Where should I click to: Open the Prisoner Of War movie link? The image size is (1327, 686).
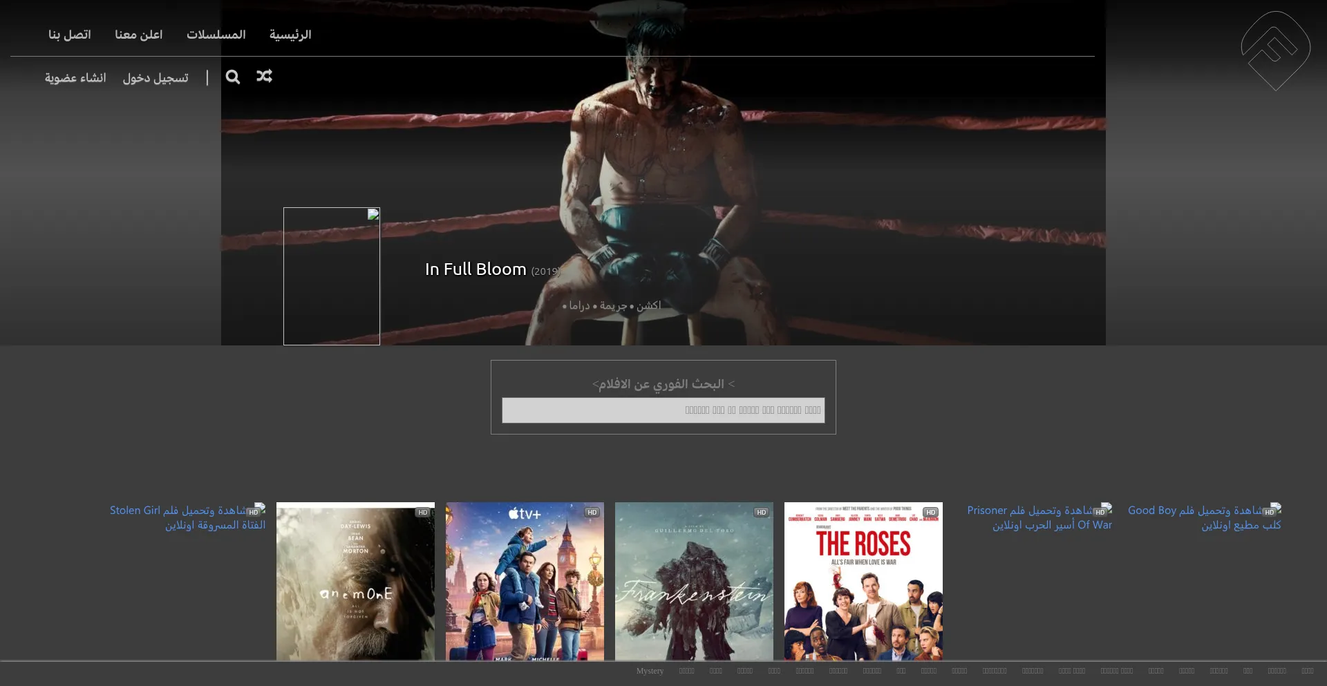click(x=1039, y=517)
